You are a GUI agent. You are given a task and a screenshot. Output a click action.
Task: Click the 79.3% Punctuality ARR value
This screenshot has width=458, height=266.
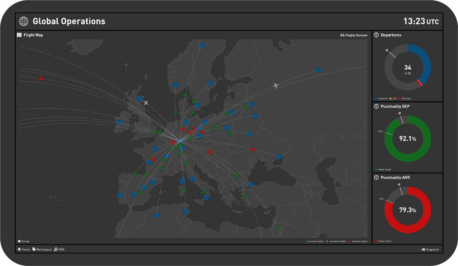pyautogui.click(x=408, y=210)
